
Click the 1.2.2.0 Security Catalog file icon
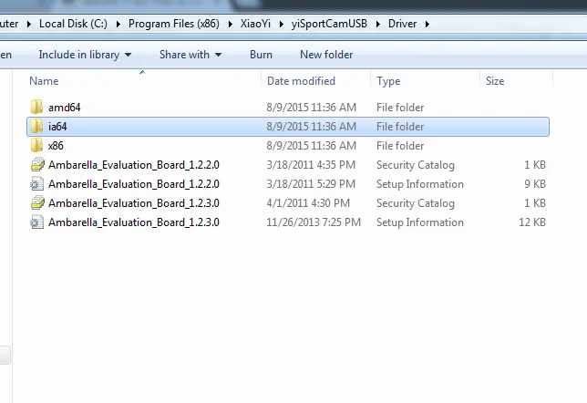point(37,164)
